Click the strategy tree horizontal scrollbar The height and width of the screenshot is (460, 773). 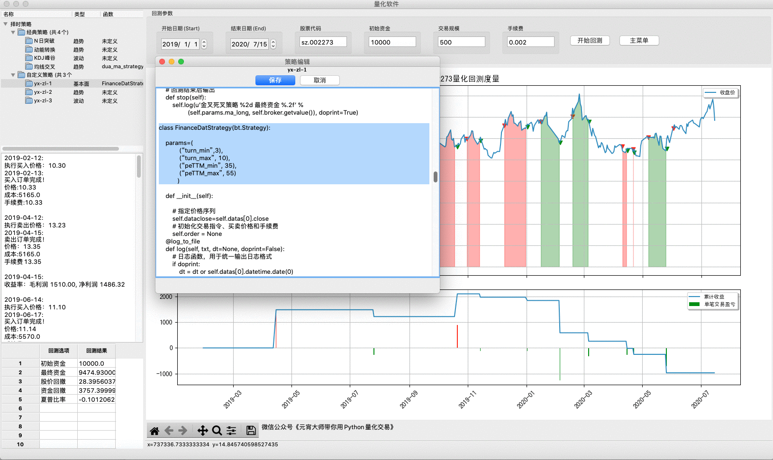tap(61, 149)
